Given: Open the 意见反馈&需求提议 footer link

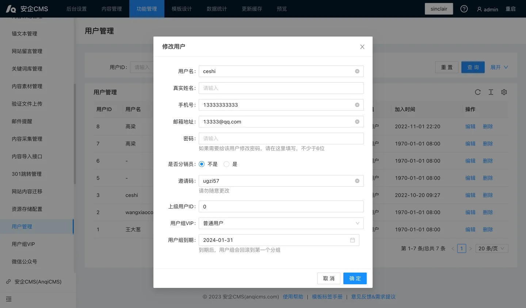Looking at the screenshot, I should point(373,297).
